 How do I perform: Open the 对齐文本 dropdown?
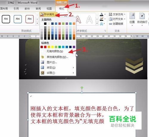(117, 19)
